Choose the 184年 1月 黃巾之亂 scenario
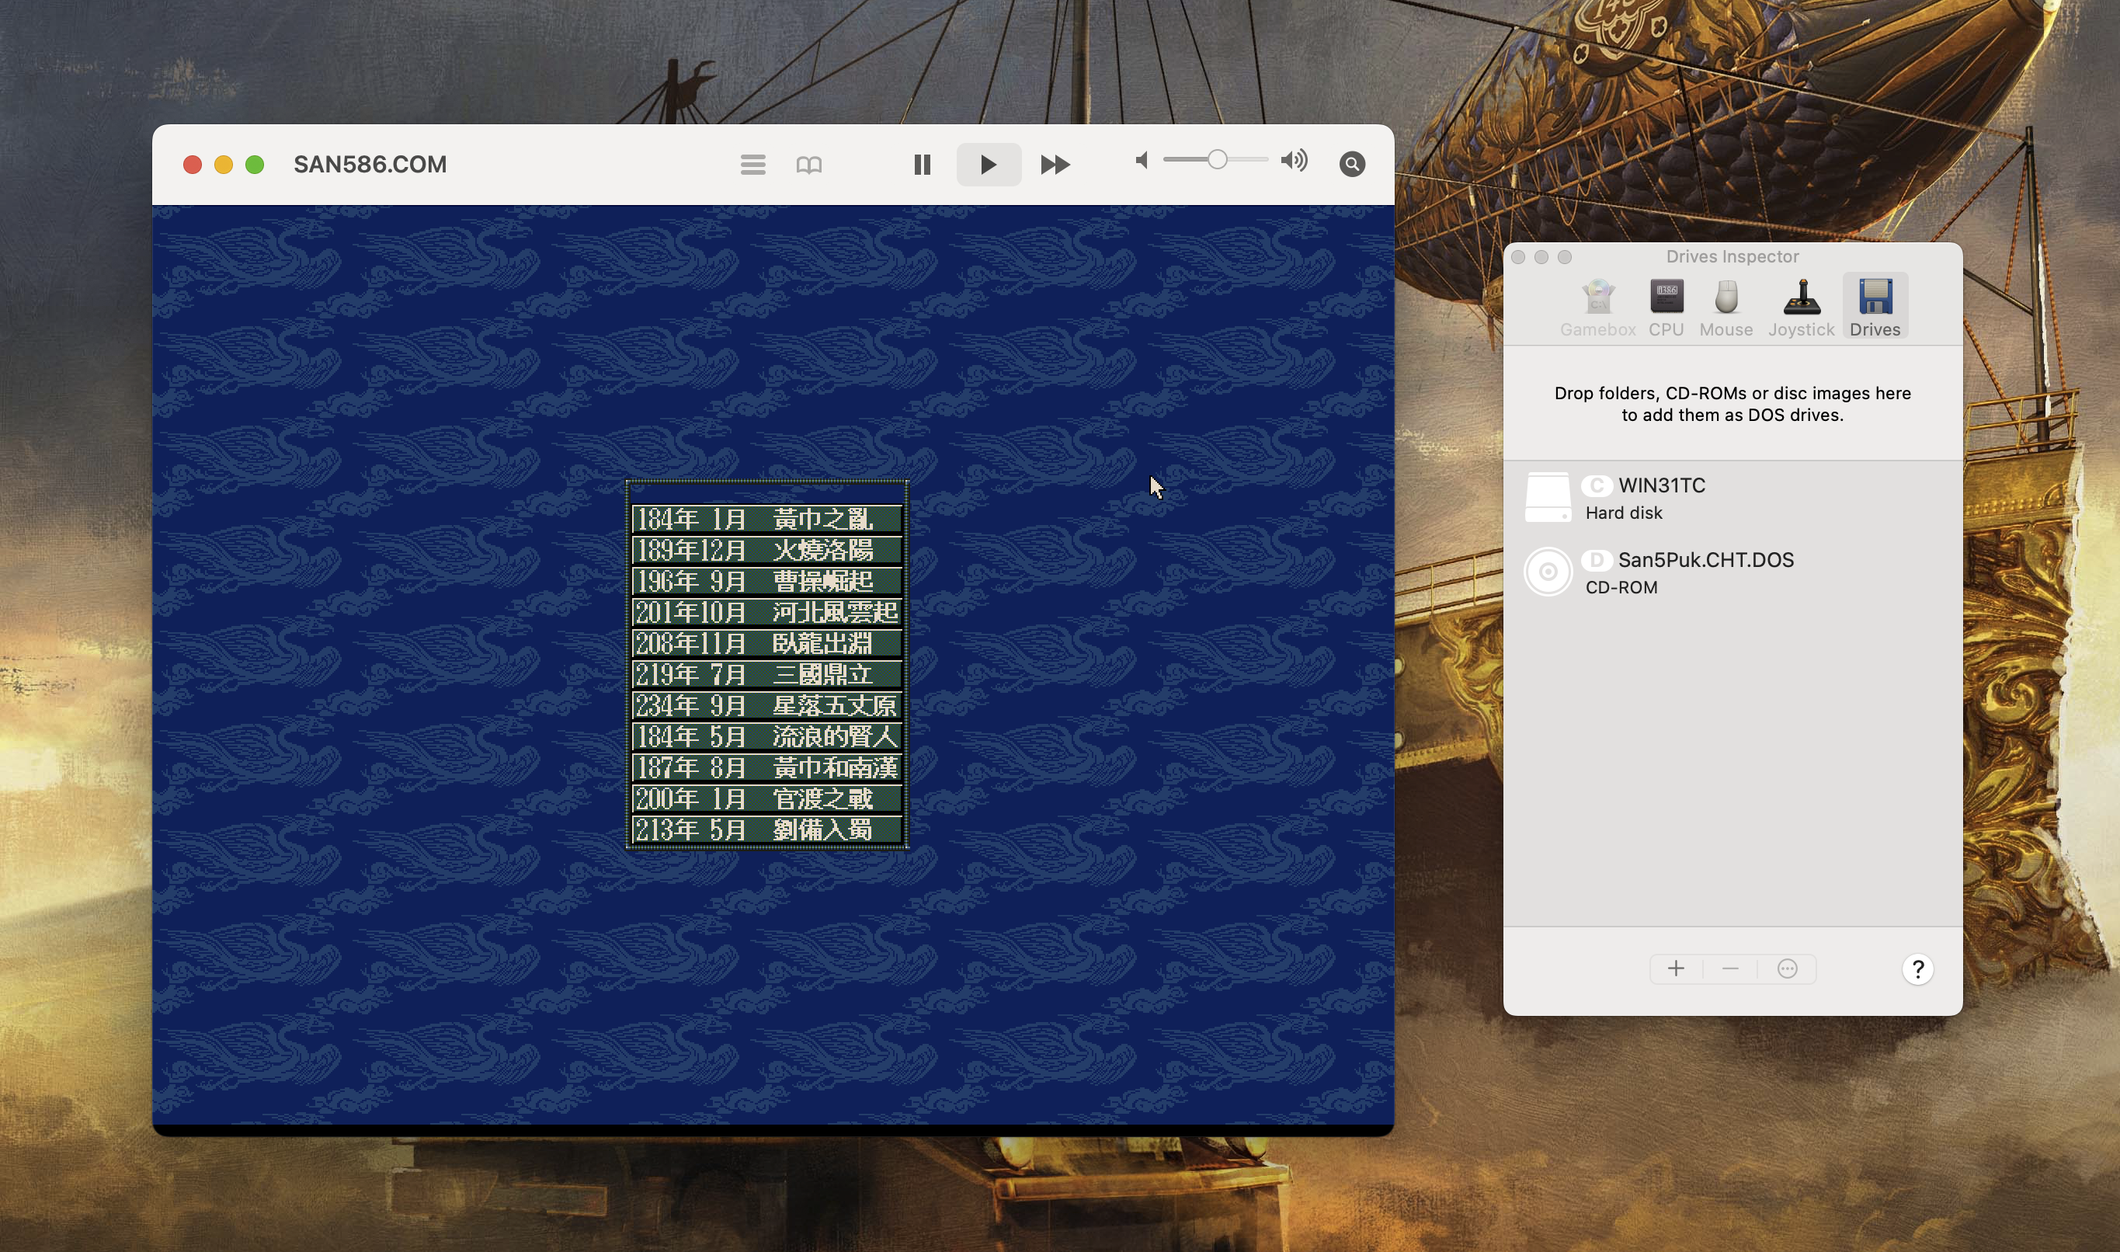The height and width of the screenshot is (1252, 2120). pos(766,519)
